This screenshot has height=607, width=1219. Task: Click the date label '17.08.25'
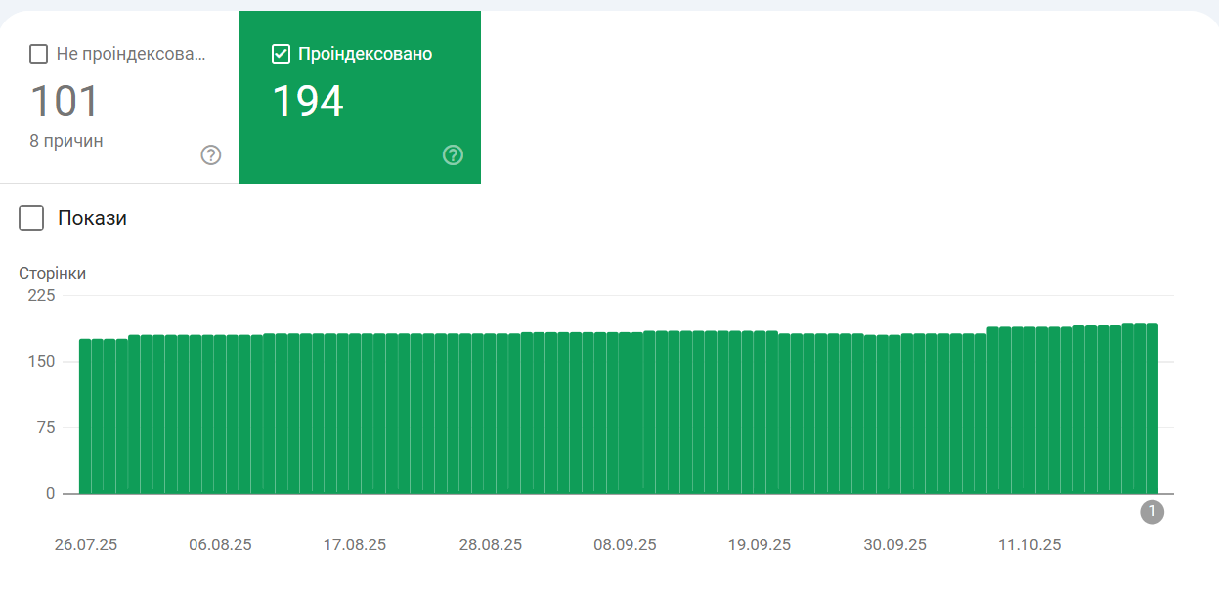click(x=355, y=544)
